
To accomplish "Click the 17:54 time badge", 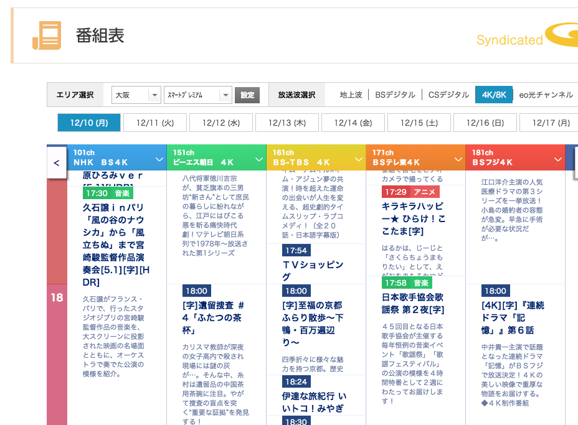I will pos(296,250).
